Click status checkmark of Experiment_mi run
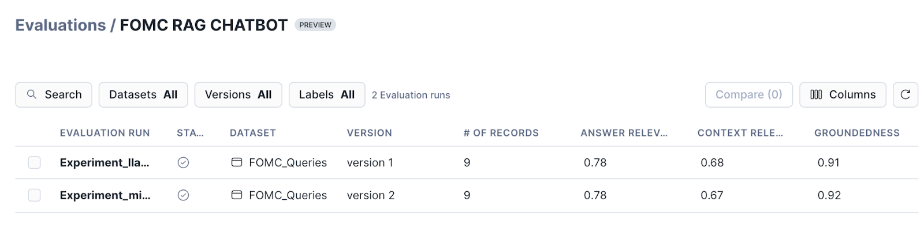The height and width of the screenshot is (243, 924). 183,195
